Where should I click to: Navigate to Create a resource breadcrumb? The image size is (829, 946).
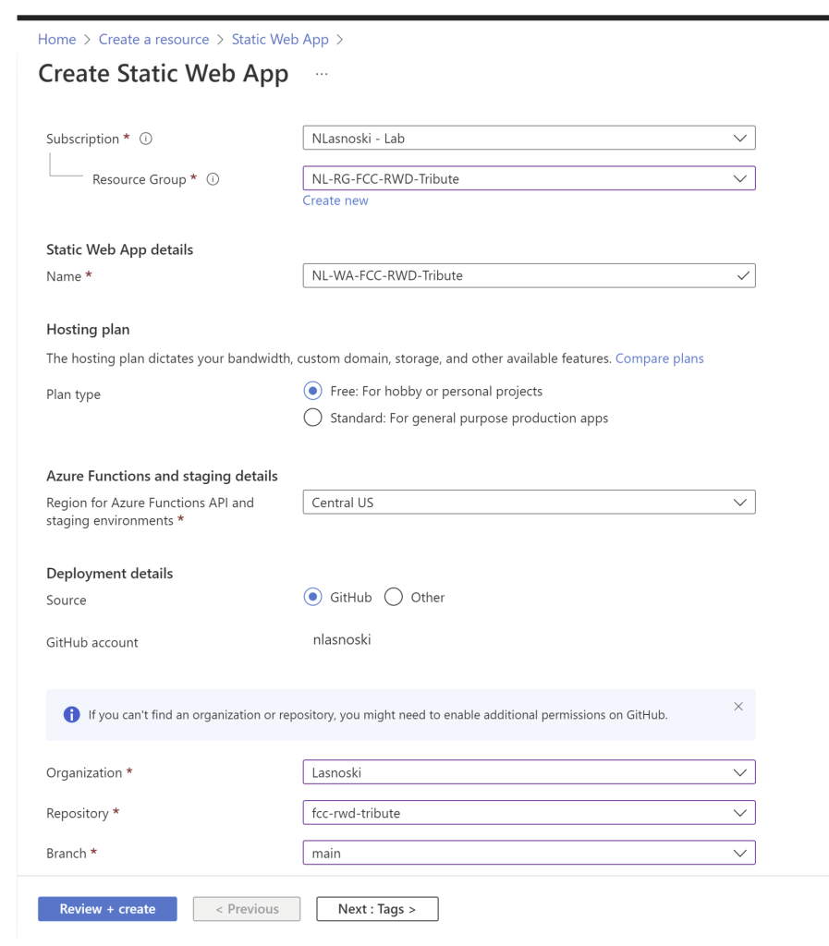(153, 40)
